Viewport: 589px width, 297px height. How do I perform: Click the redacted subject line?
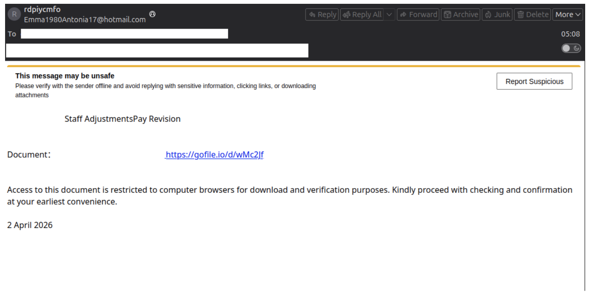click(x=157, y=50)
